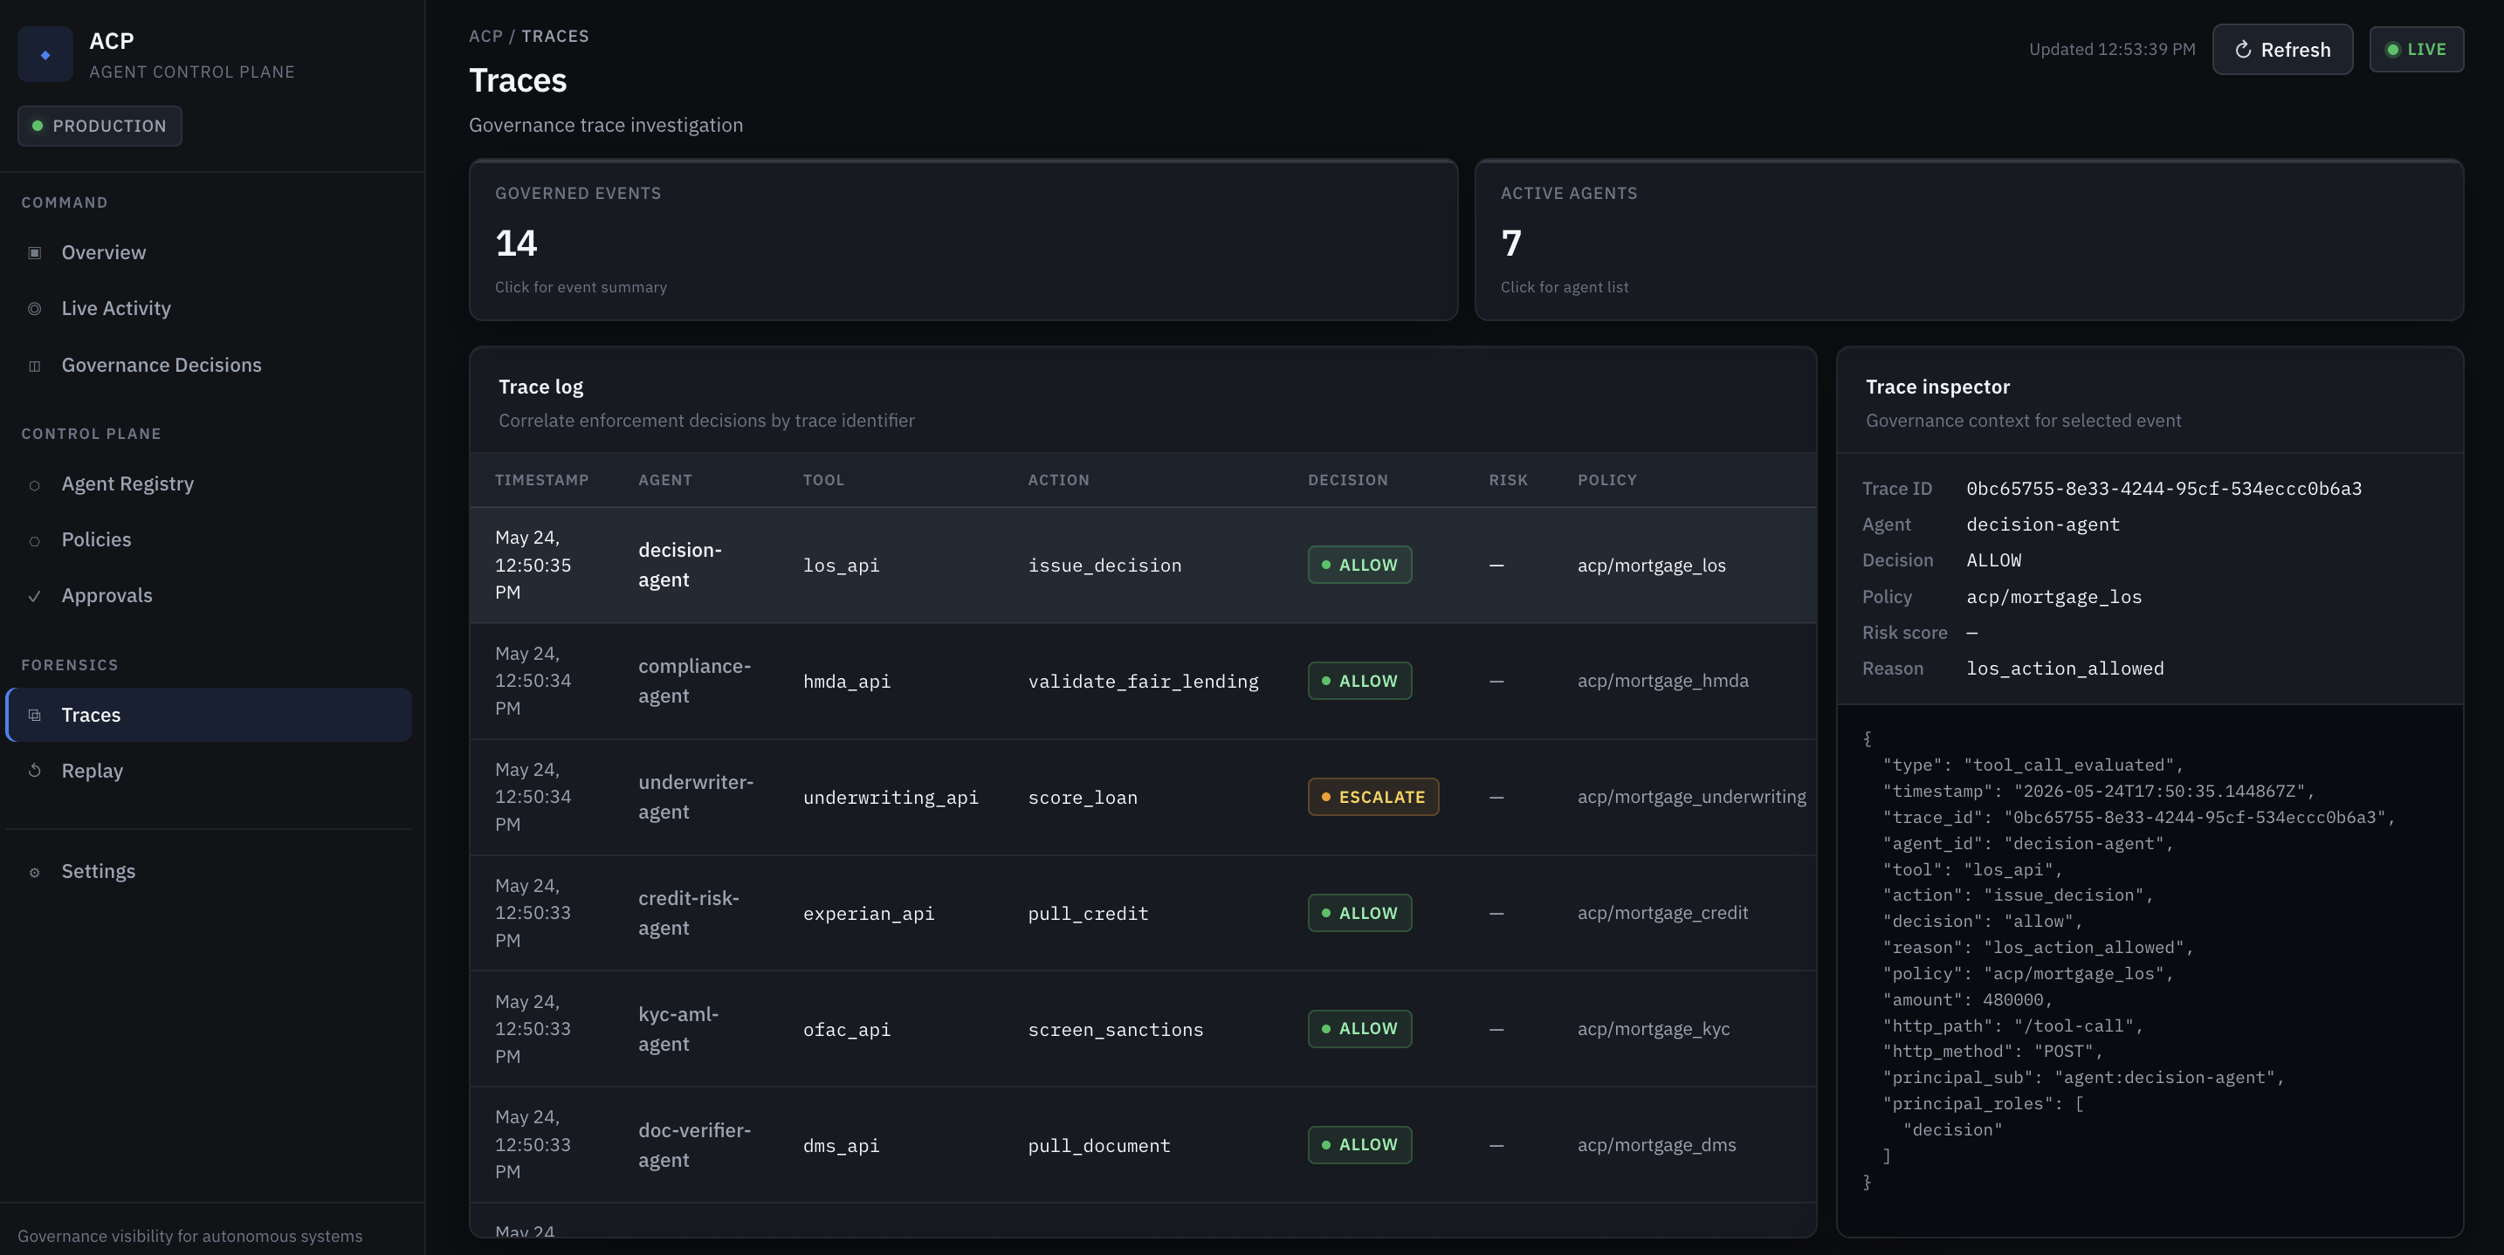Select the decision-agent trace row
Screen dimensions: 2504x1255
point(1143,566)
